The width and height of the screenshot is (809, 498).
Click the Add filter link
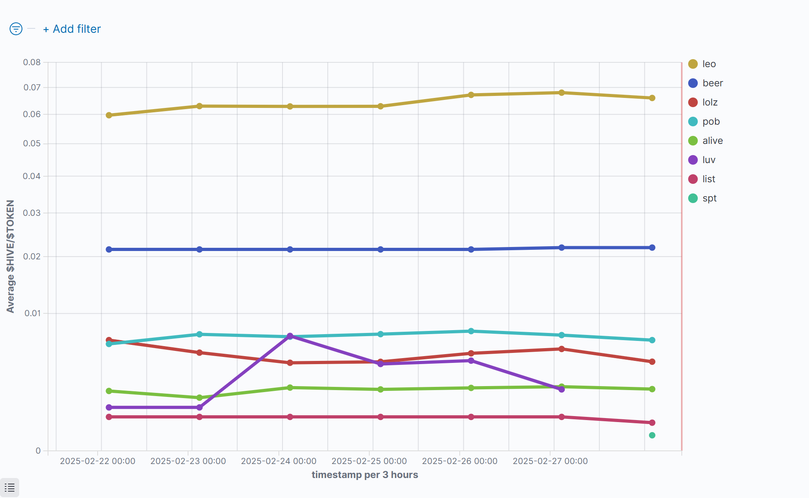[x=72, y=29]
